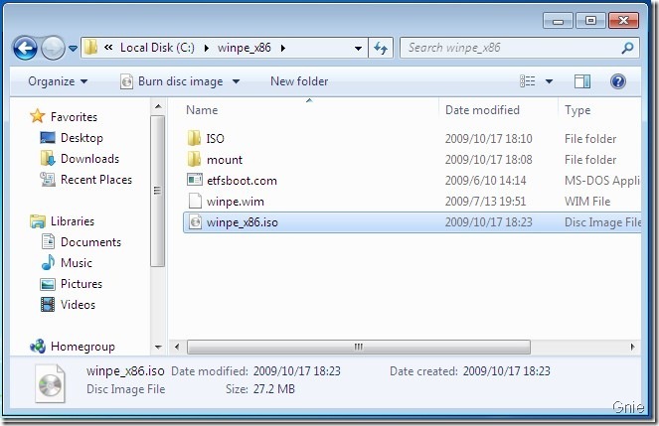Open Help with question mark icon
This screenshot has height=426, width=659.
(618, 81)
